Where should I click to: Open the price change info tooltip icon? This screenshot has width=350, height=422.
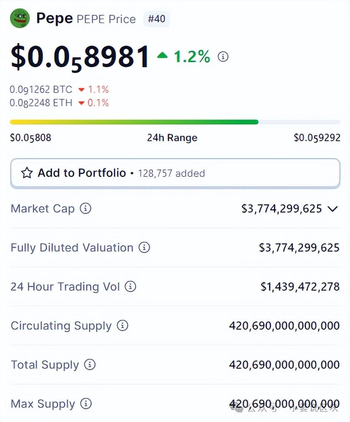[x=223, y=56]
